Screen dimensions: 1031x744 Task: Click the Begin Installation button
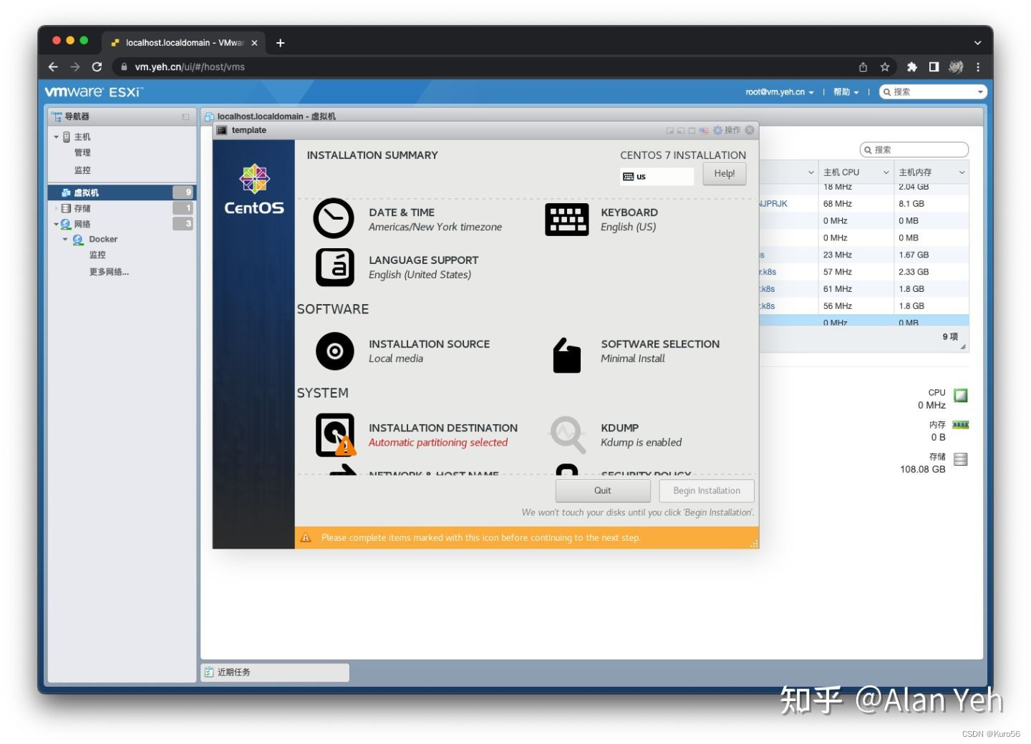pos(707,491)
